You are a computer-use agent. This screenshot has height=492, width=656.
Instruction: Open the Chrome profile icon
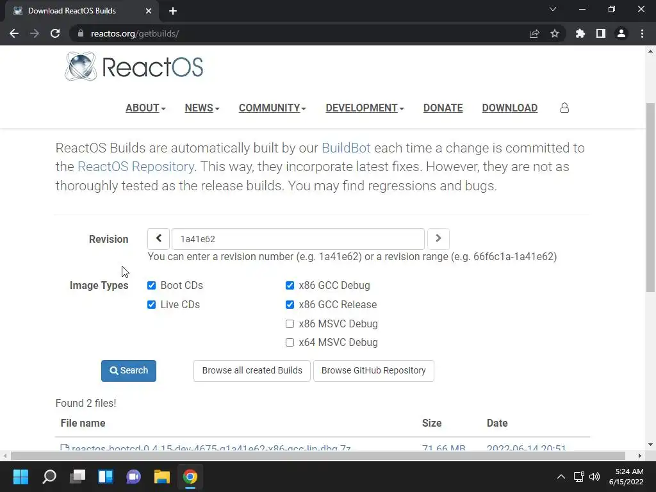621,33
